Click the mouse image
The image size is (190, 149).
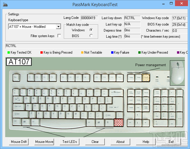click(x=177, y=73)
